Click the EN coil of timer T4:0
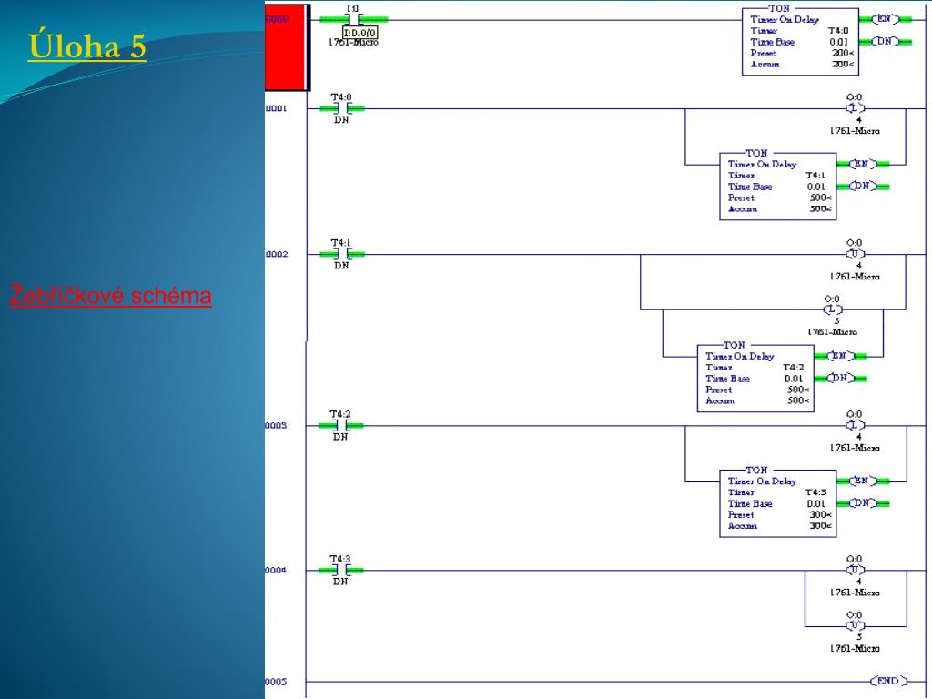Screen dimensions: 932x699 [885, 19]
